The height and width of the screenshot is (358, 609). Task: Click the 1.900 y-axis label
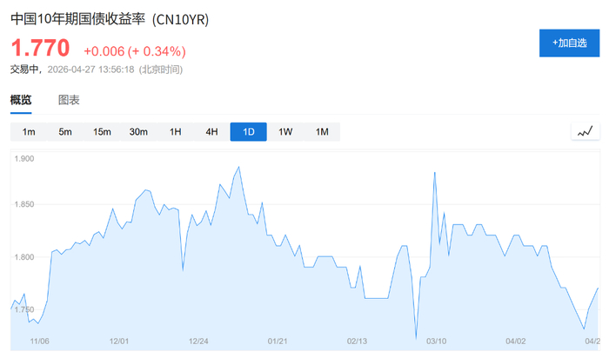click(24, 159)
